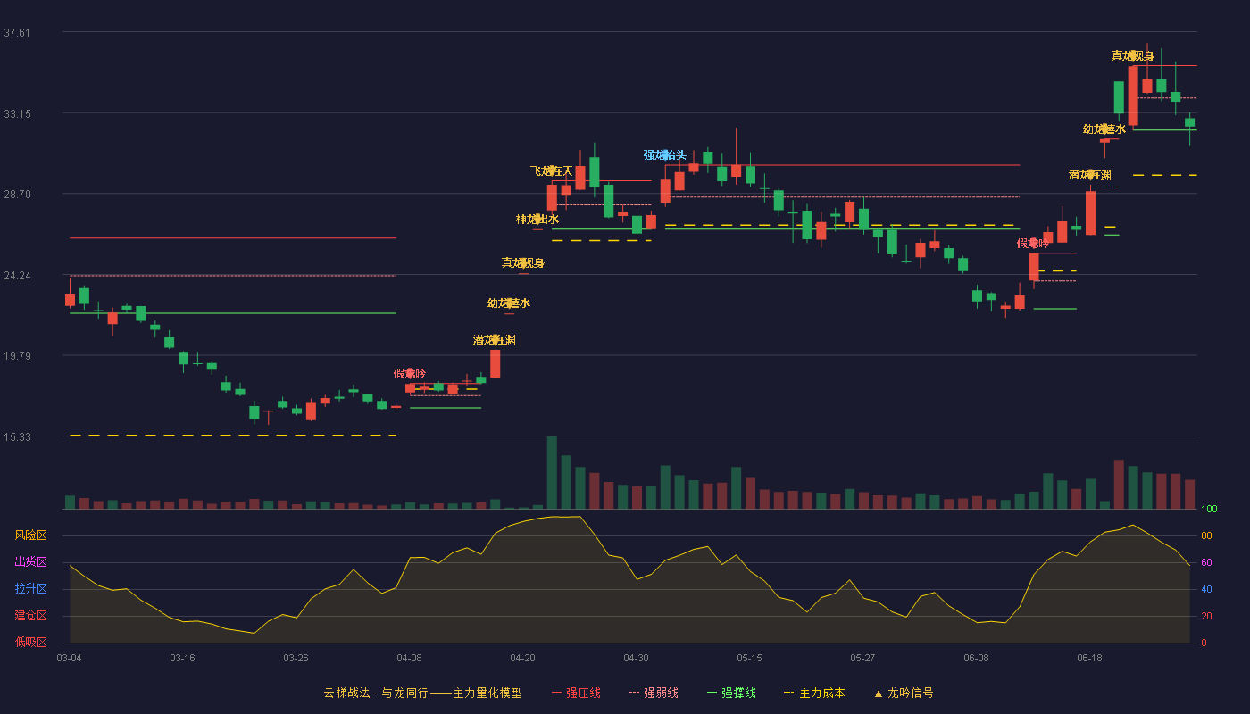Click the 低吸区 zone label

[30, 642]
